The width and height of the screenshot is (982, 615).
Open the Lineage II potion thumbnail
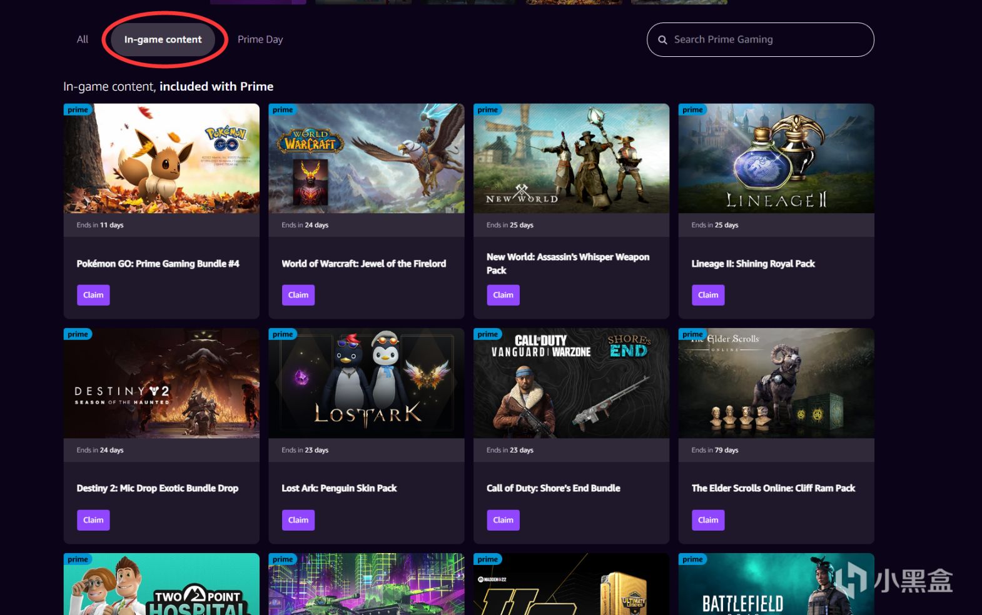click(776, 159)
